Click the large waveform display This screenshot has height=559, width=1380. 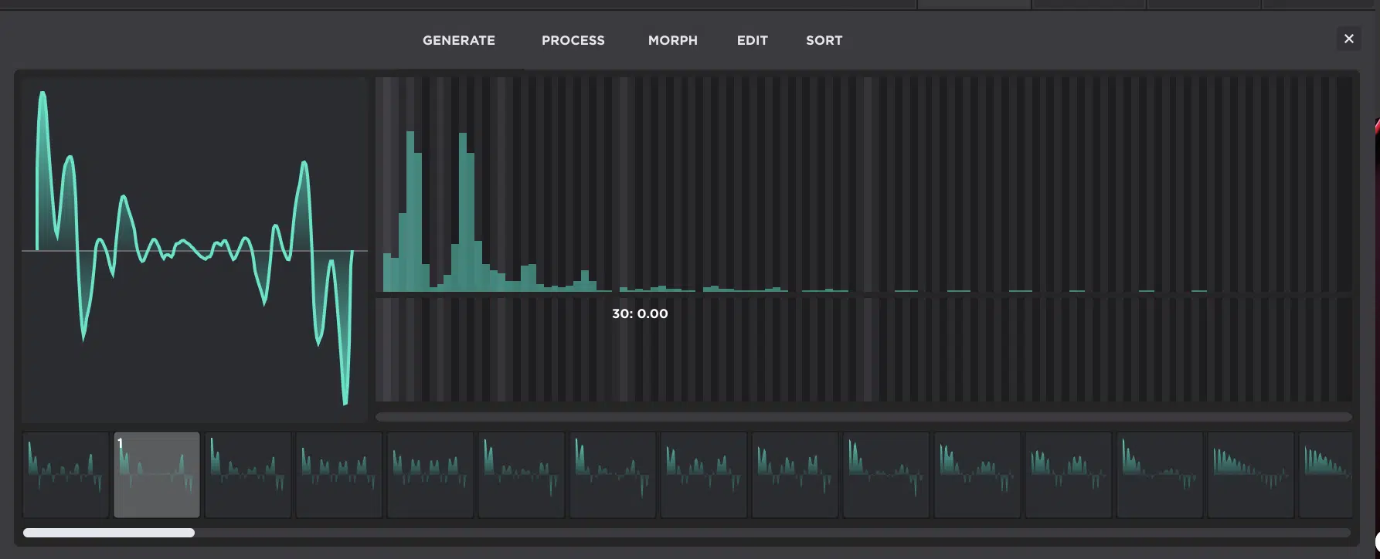[x=194, y=249]
